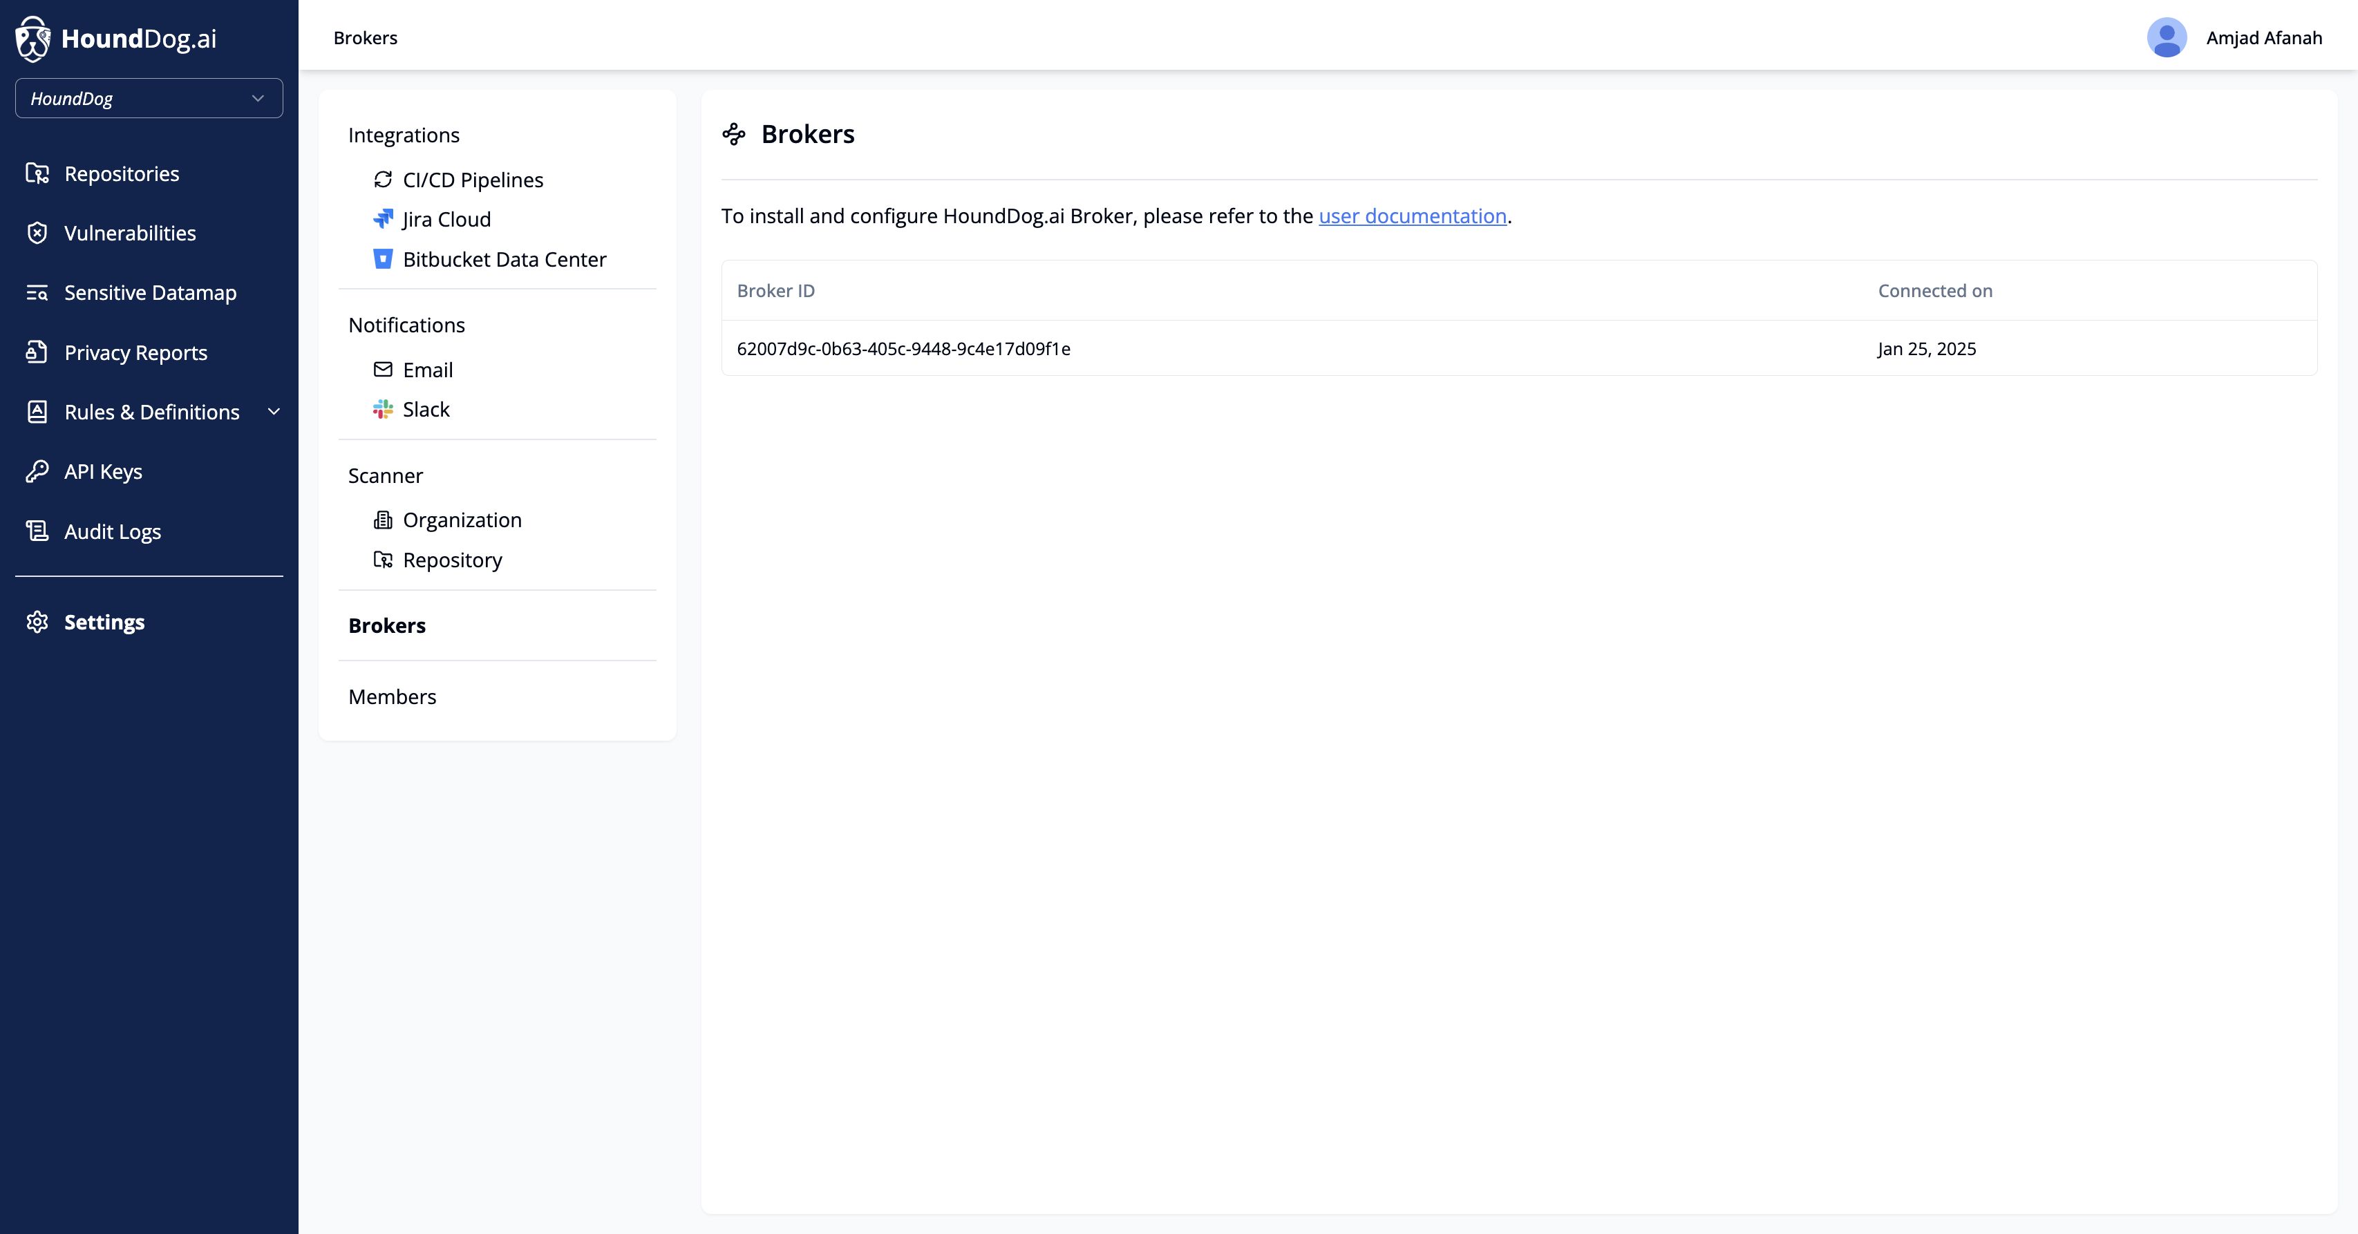Click the Connected on column header
The width and height of the screenshot is (2358, 1234).
[1935, 290]
